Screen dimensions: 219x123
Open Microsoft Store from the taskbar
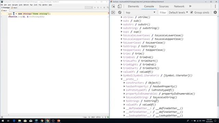25,121
